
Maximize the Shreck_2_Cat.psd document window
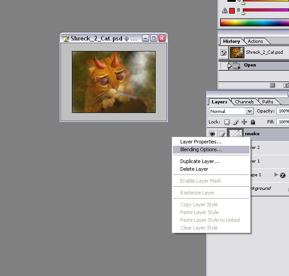tap(153, 38)
